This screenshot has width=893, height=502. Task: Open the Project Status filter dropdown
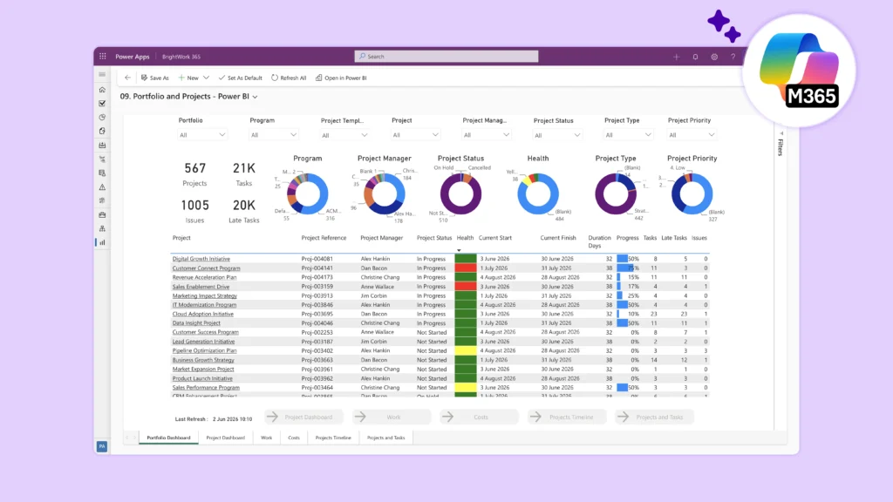click(557, 135)
